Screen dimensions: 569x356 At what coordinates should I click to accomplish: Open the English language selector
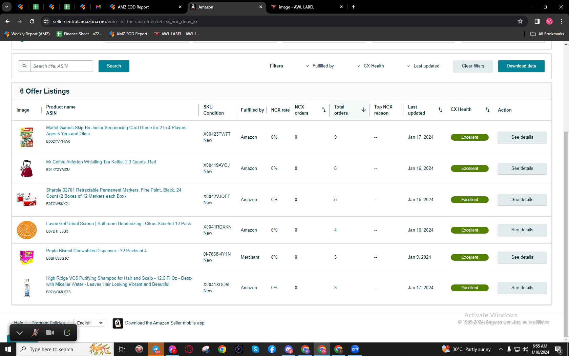(88, 323)
